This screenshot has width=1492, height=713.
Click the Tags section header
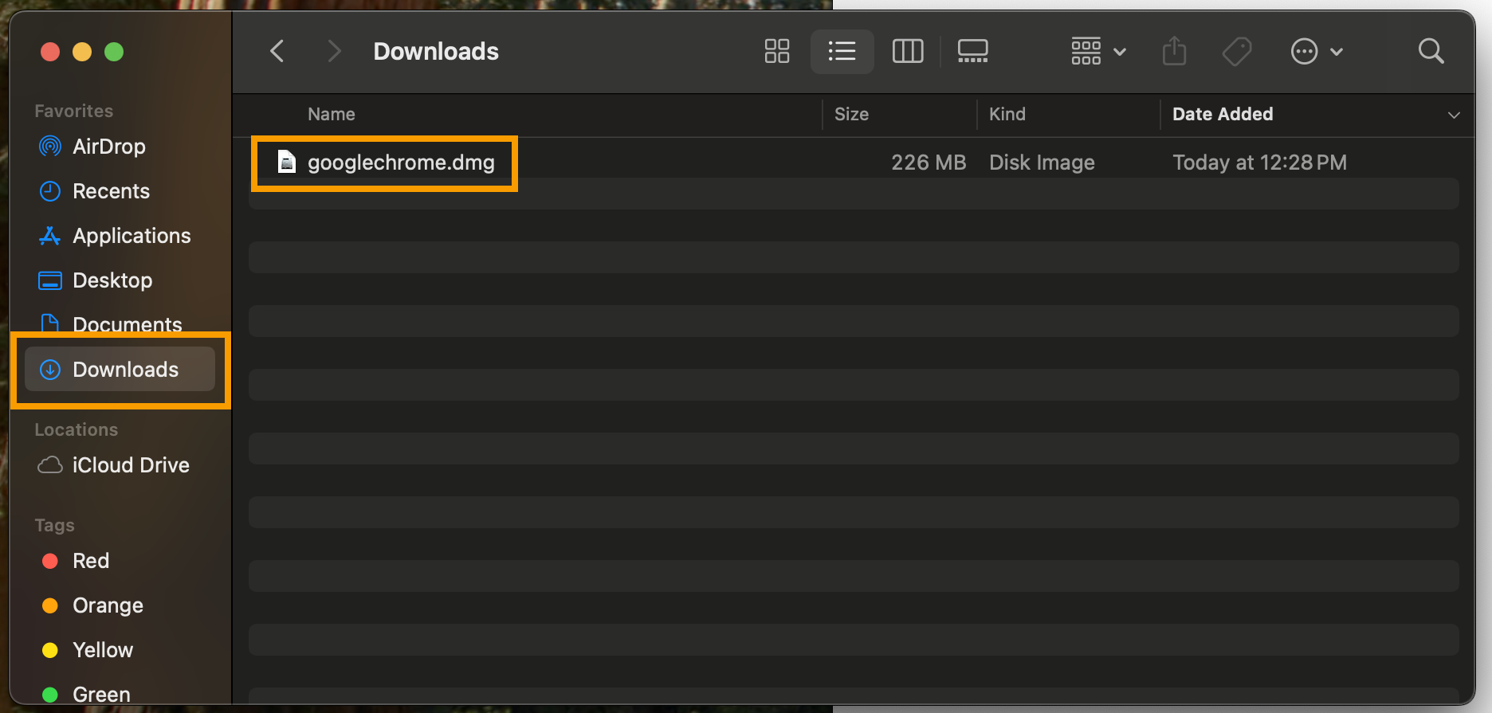pyautogui.click(x=54, y=525)
